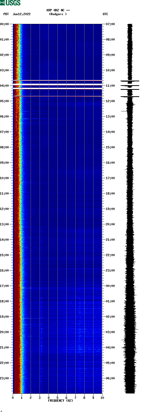Click UTC axis time label 07:00
Viewport: 141px width, 414px height.
pos(110,24)
